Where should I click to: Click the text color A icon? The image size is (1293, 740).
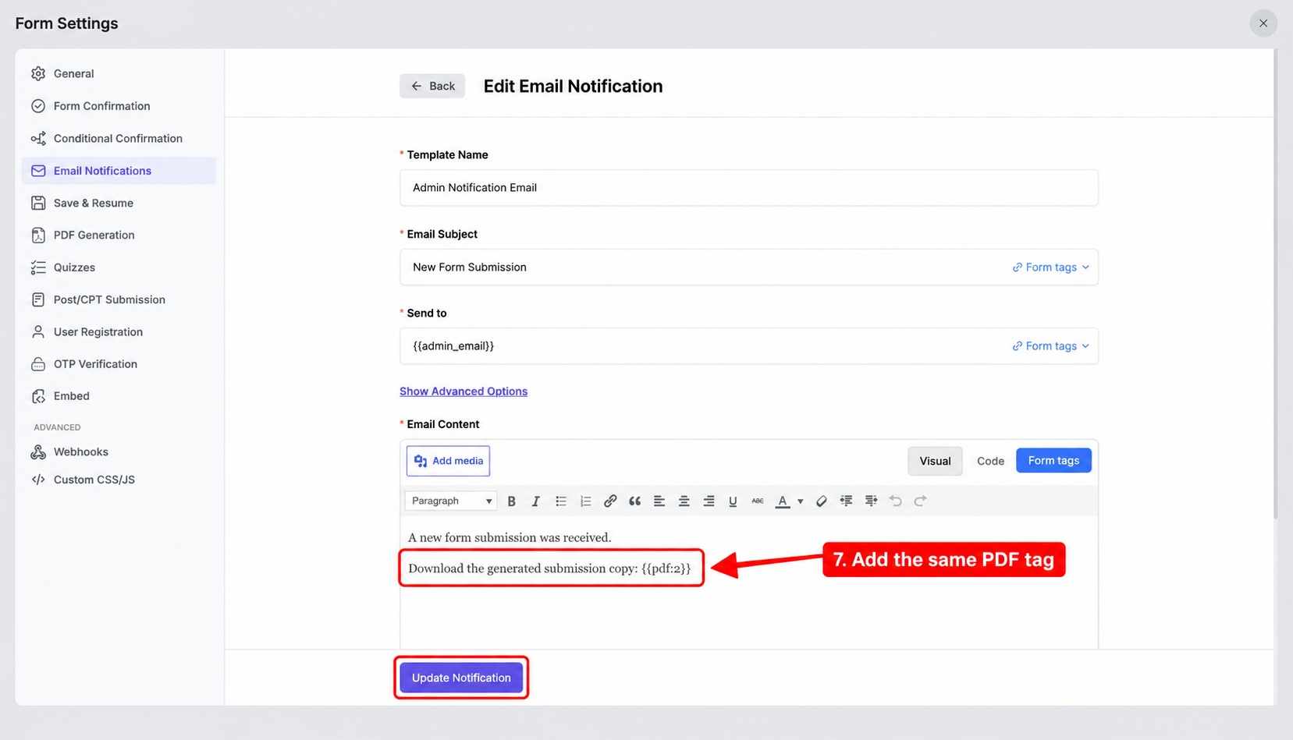[x=783, y=501]
